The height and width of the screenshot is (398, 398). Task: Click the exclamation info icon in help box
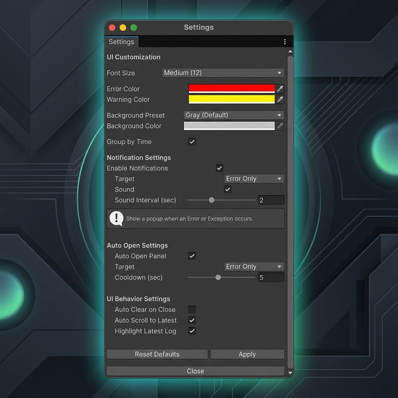[x=117, y=218]
